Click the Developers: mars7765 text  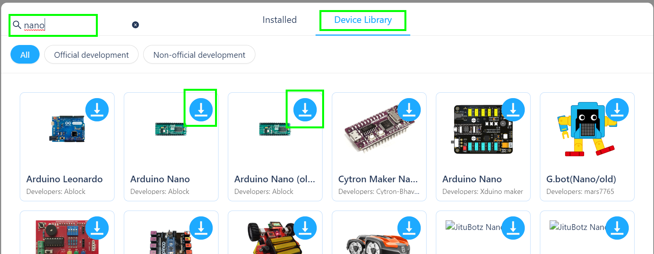pos(580,192)
